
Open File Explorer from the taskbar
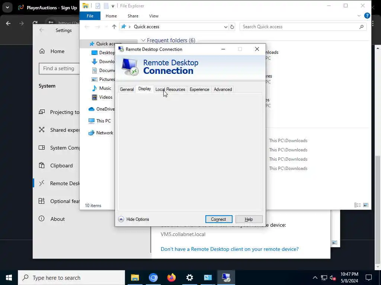pos(135,278)
